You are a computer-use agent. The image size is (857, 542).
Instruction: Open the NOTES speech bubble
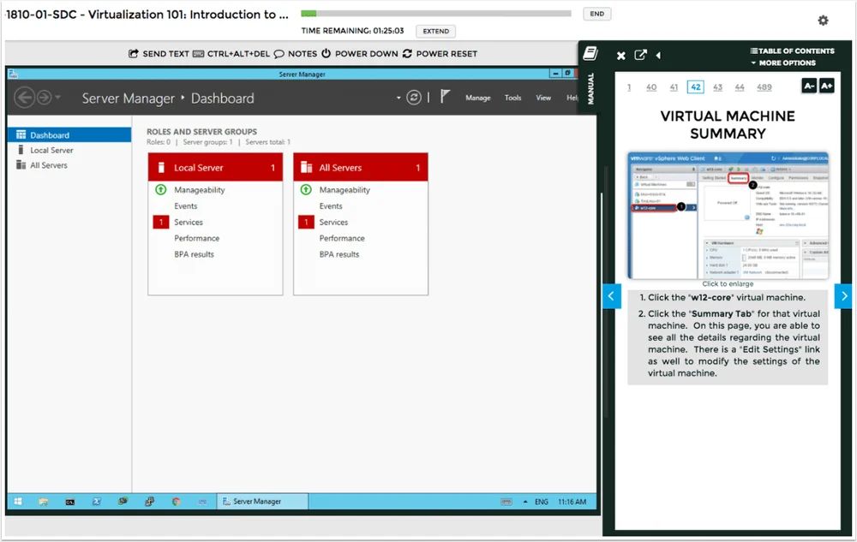click(x=279, y=53)
